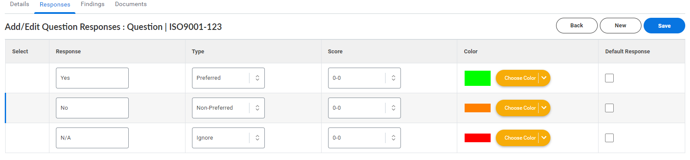690x160 pixels.
Task: Open the Type dropdown showing Non-Preferred
Action: (228, 108)
